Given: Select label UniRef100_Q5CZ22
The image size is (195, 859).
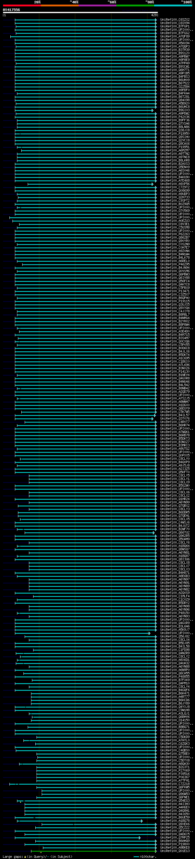Looking at the screenshot, I should [175, 827].
